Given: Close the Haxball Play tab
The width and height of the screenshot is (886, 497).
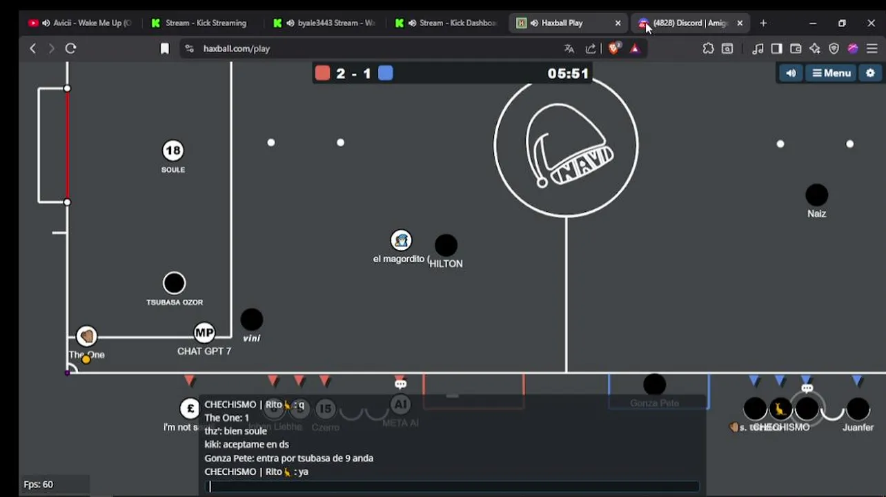Looking at the screenshot, I should coord(618,23).
